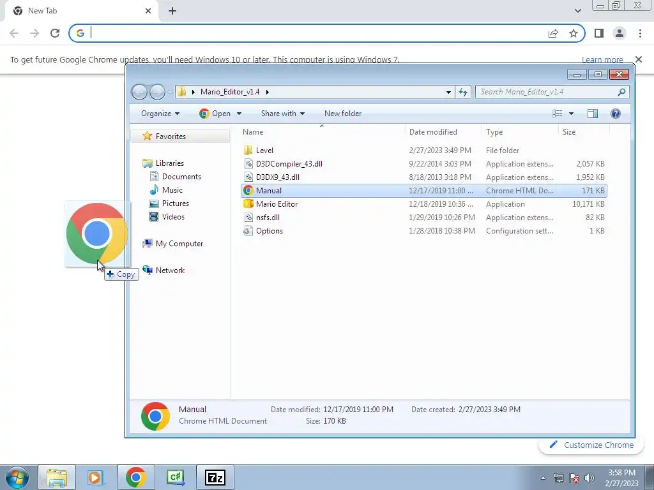This screenshot has height=490, width=654.
Task: Click Chrome forward navigation arrow
Action: (x=34, y=33)
